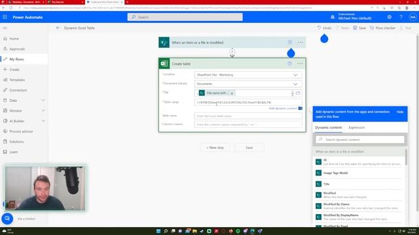The image size is (419, 235).
Task: Click Save in the top toolbar
Action: tap(359, 27)
